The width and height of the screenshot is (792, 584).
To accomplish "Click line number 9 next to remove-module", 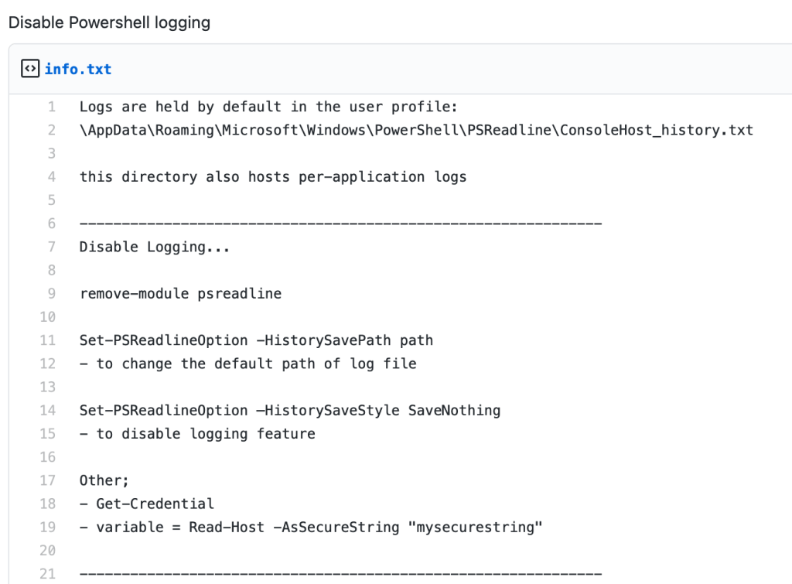I will point(51,293).
